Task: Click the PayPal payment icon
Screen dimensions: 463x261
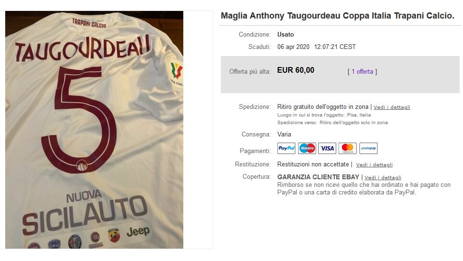Action: (x=286, y=148)
